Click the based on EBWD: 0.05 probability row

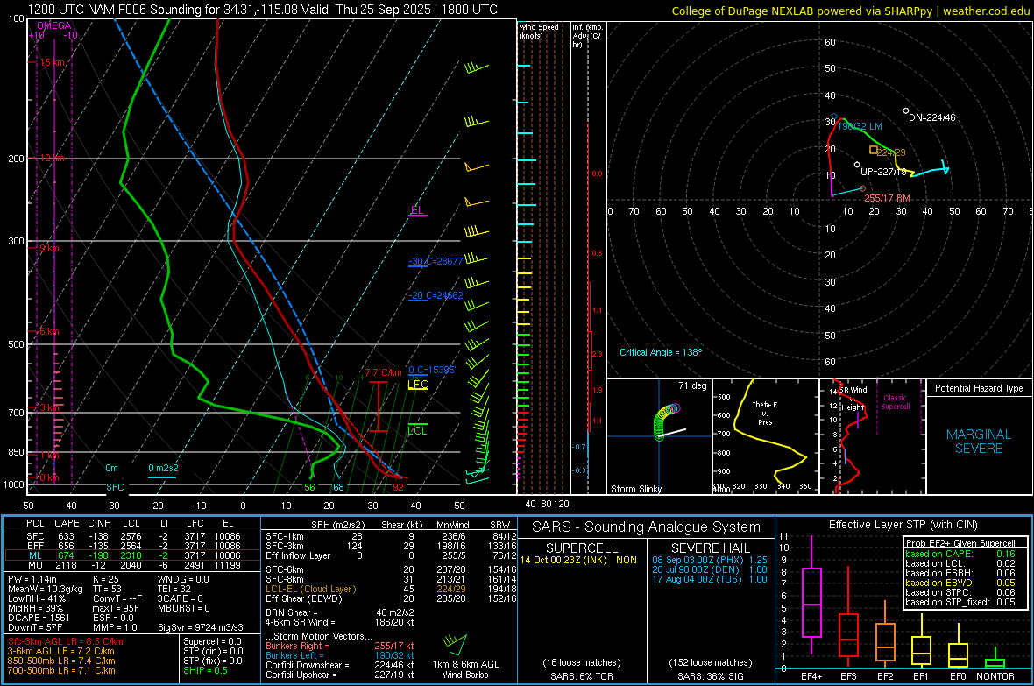click(x=960, y=583)
